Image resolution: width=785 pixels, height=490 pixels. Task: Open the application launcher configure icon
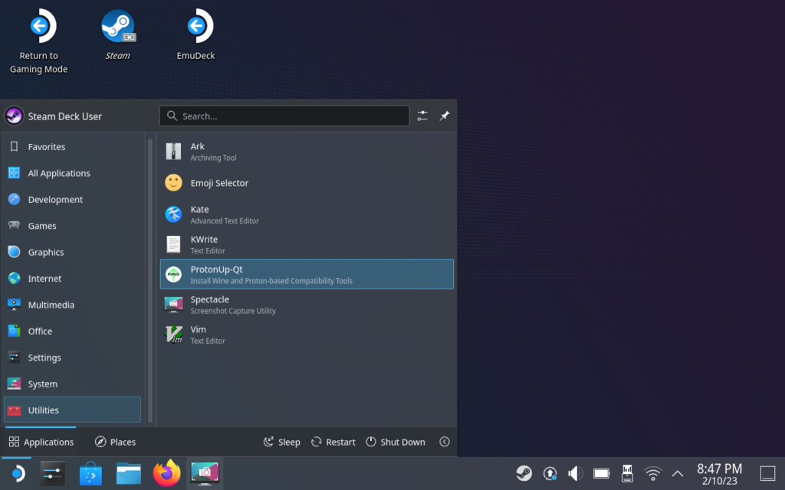pyautogui.click(x=422, y=116)
